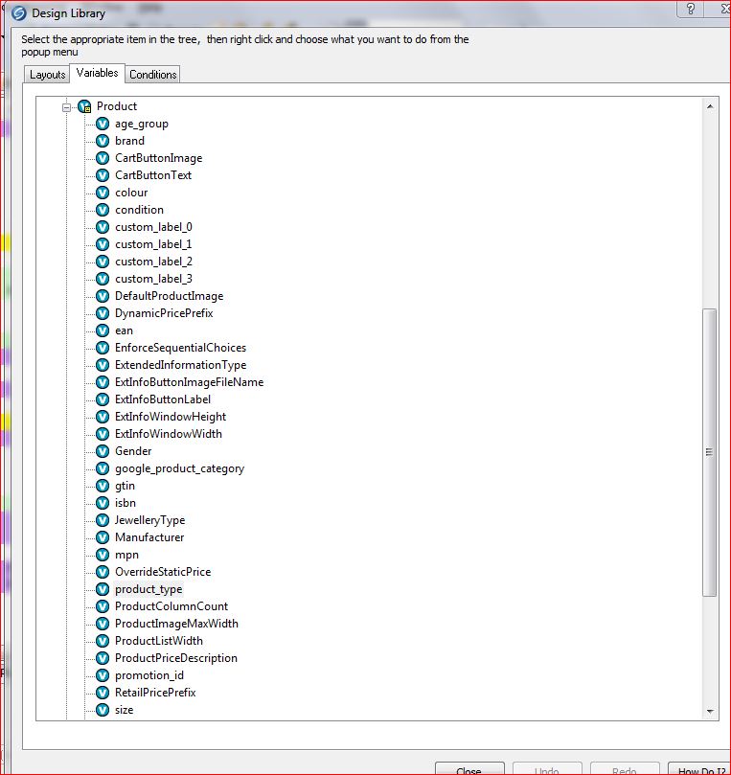
Task: Click the variable icon beside RetailPricePrefix
Action: coord(103,693)
